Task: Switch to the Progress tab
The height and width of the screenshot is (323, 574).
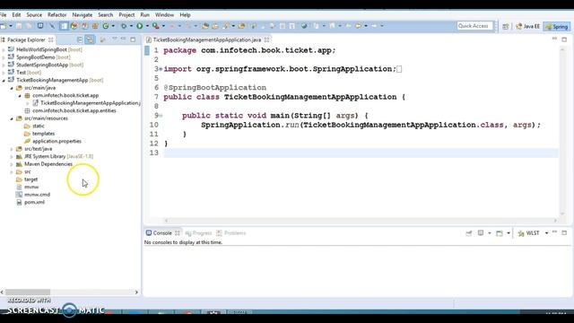Action: pyautogui.click(x=199, y=233)
